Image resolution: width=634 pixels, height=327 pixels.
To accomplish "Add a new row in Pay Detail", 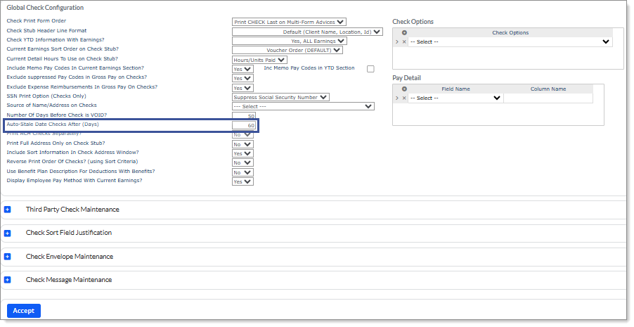I will click(x=404, y=89).
